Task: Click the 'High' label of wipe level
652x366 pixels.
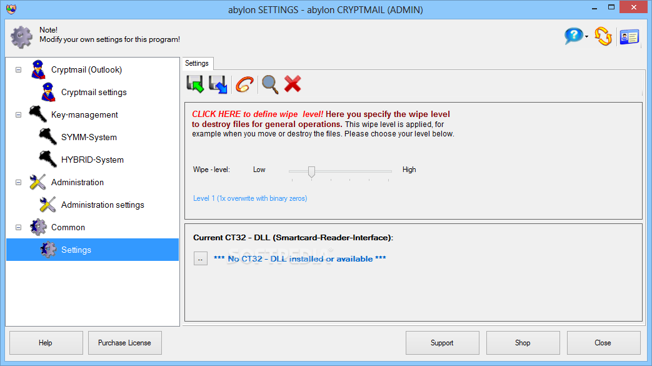Action: (409, 170)
